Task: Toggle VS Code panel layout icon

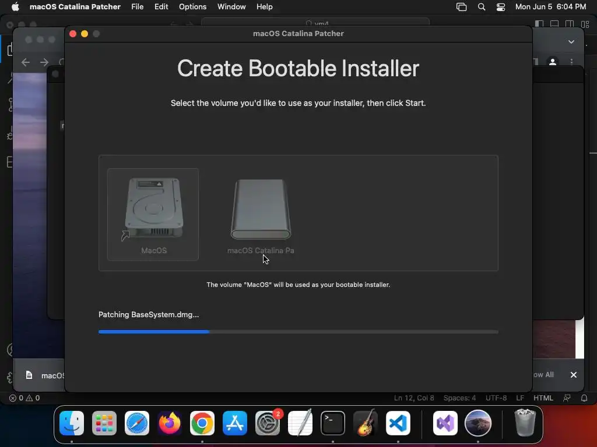Action: coord(555,23)
